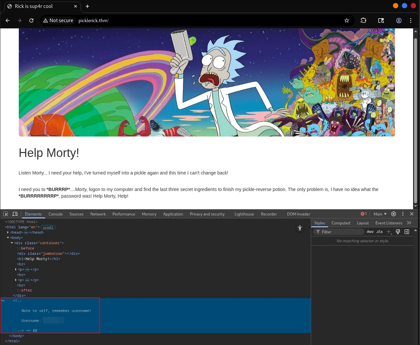Collapse the body element node
The width and height of the screenshot is (420, 345).
point(8,238)
